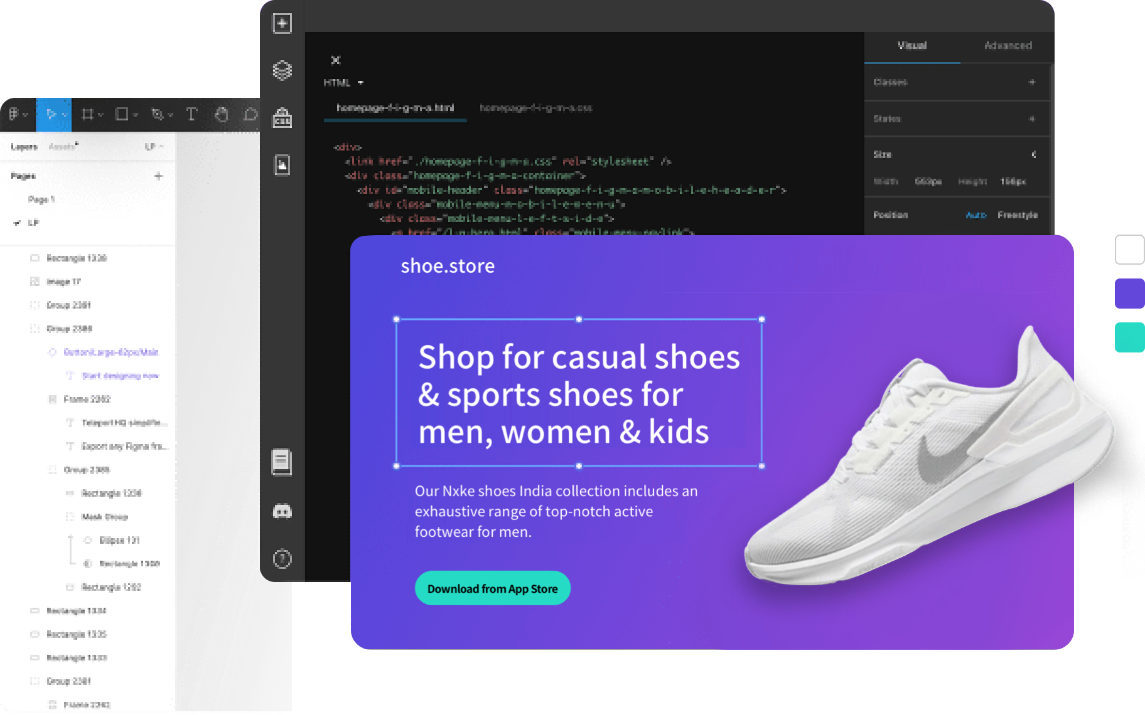The width and height of the screenshot is (1145, 715).
Task: Collapse the Size section
Action: 1033,154
